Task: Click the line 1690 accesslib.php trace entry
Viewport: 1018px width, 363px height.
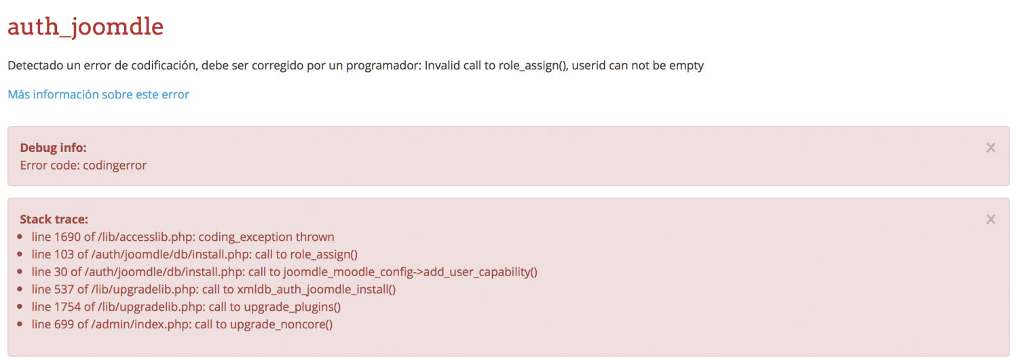Action: pyautogui.click(x=183, y=237)
